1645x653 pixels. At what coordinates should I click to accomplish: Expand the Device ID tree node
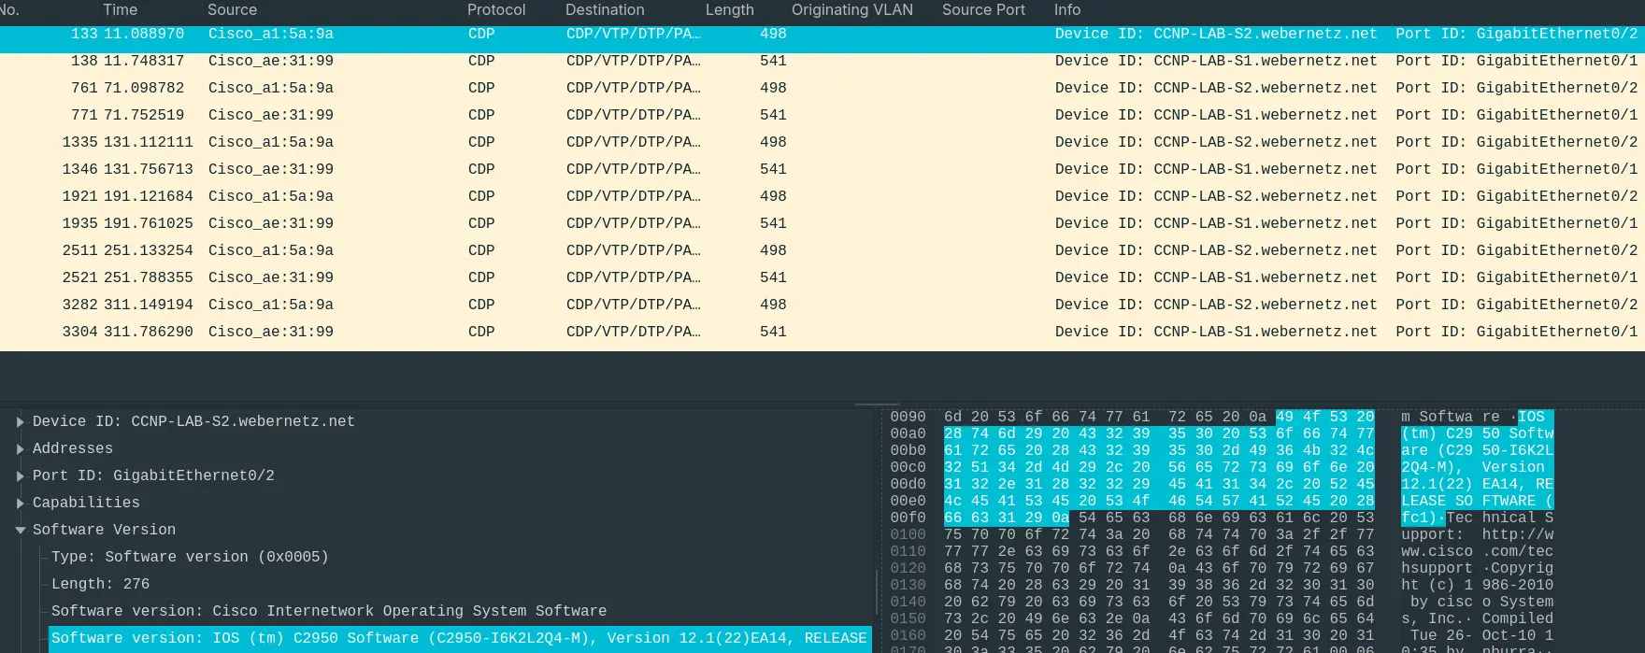20,421
